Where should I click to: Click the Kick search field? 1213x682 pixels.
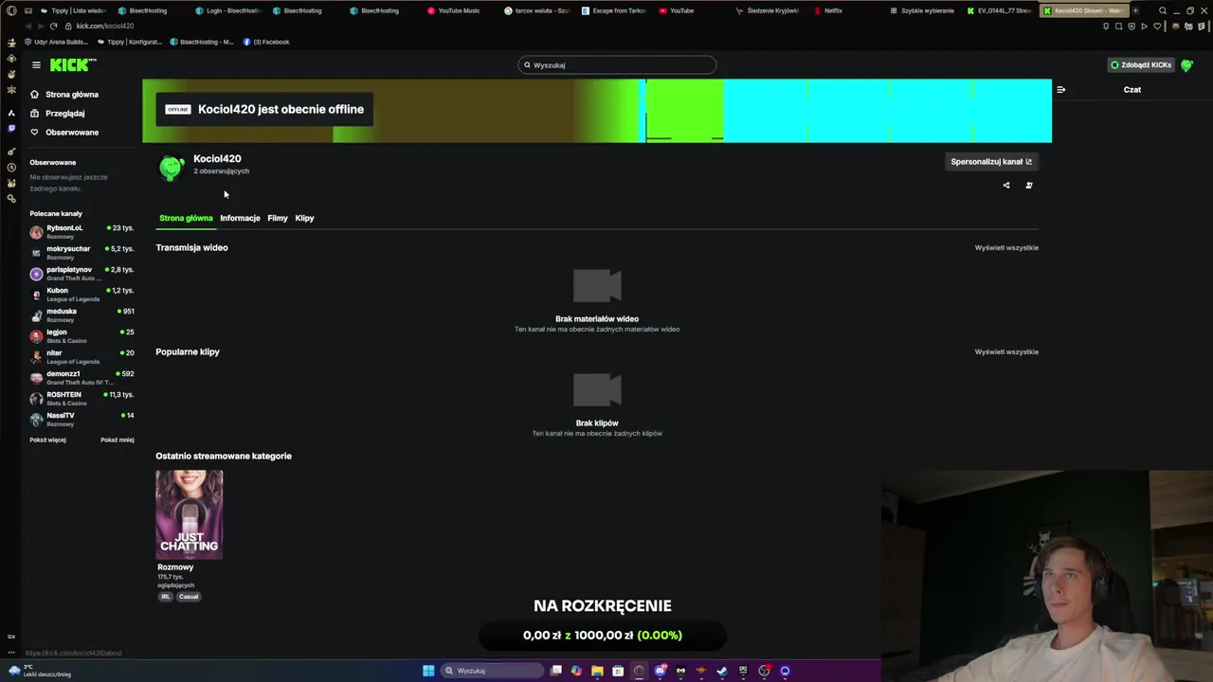pos(617,65)
